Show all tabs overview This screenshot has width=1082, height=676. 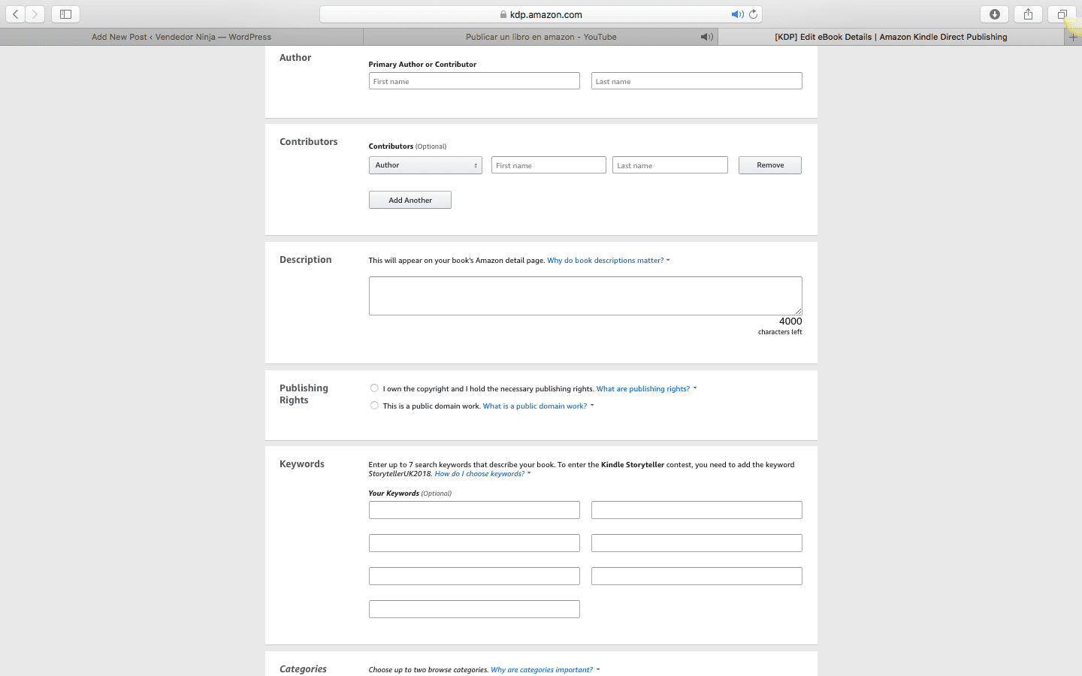click(x=1062, y=14)
